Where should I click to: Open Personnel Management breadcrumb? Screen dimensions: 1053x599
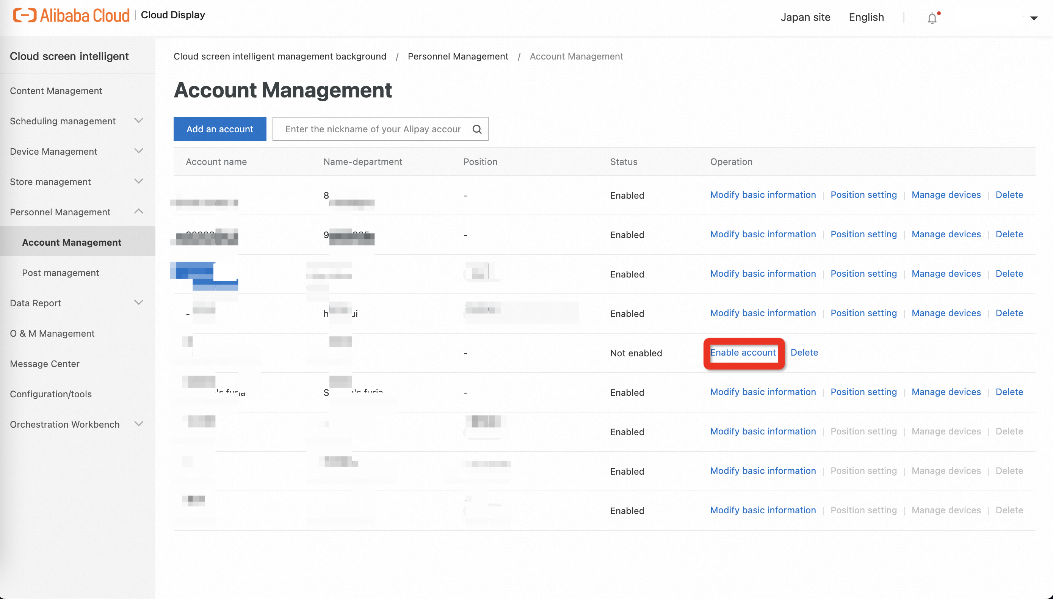[x=458, y=56]
